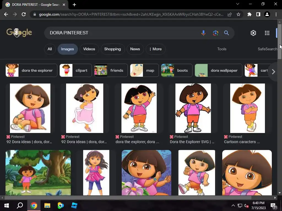This screenshot has height=211, width=282.
Task: Open the network tray icon
Action: tap(240, 206)
